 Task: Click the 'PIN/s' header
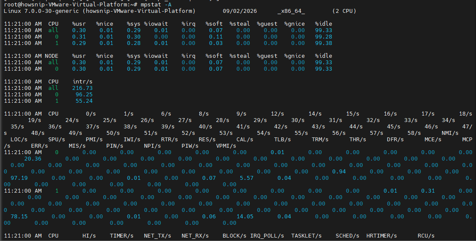tap(115, 146)
